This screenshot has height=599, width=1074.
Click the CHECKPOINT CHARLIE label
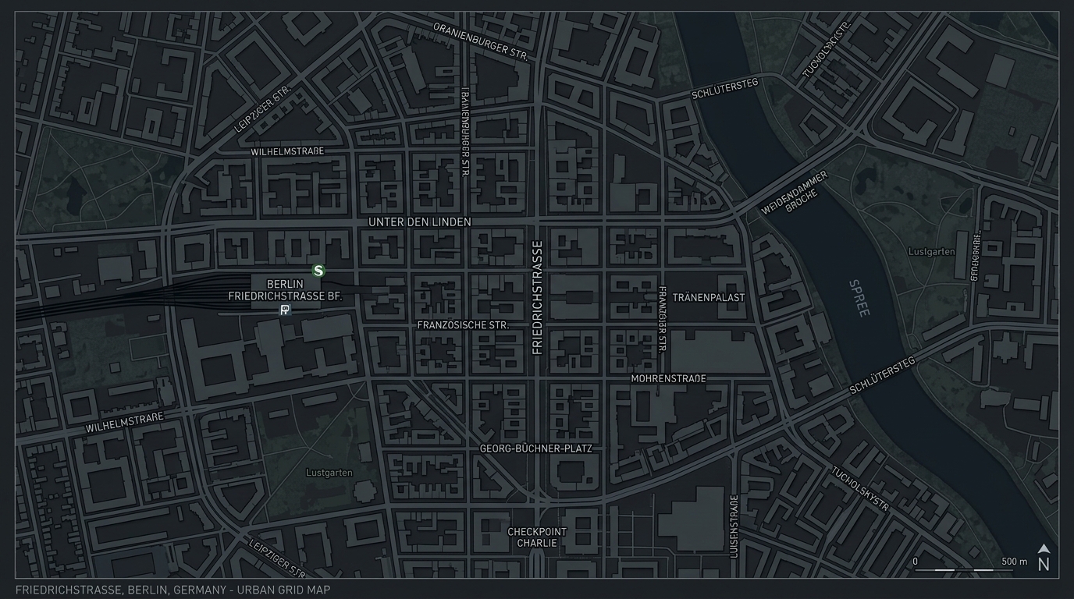click(x=537, y=537)
